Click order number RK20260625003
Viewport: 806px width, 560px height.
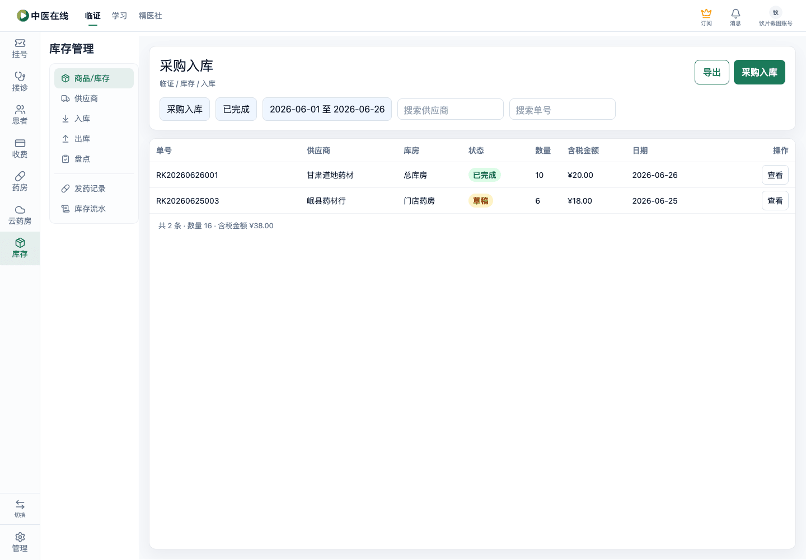pyautogui.click(x=188, y=201)
